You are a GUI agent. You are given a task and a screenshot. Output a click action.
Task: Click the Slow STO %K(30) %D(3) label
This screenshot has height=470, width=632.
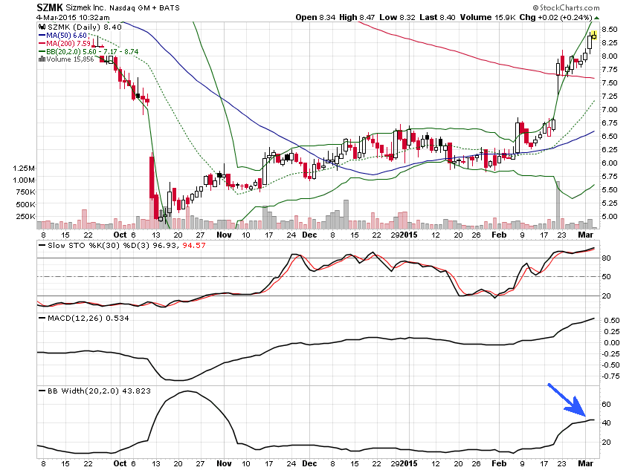tap(99, 245)
